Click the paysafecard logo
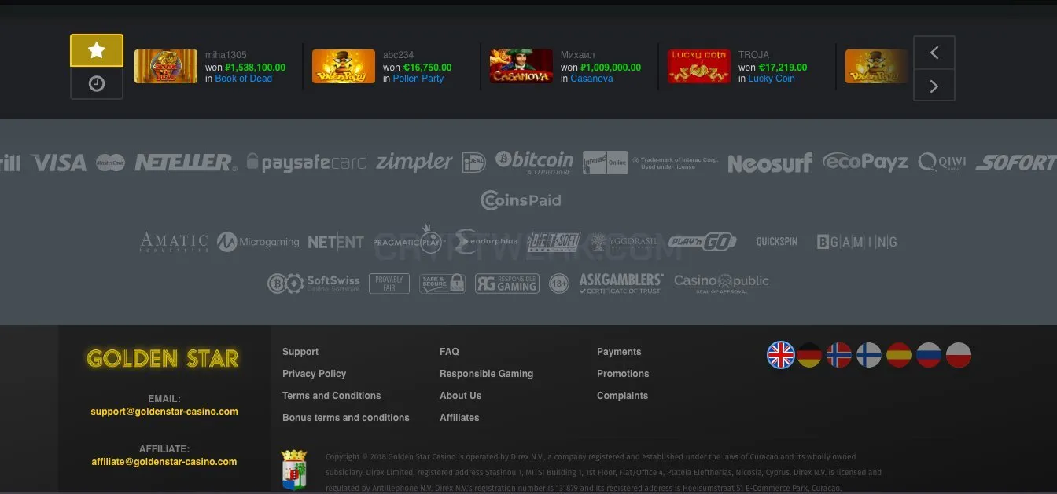Screen dimensions: 1057x494 (306, 163)
